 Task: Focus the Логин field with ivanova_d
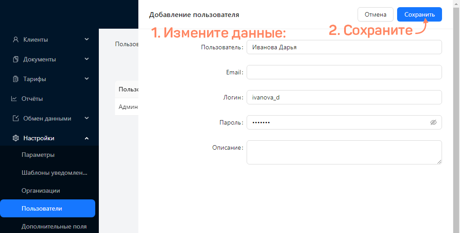point(344,97)
